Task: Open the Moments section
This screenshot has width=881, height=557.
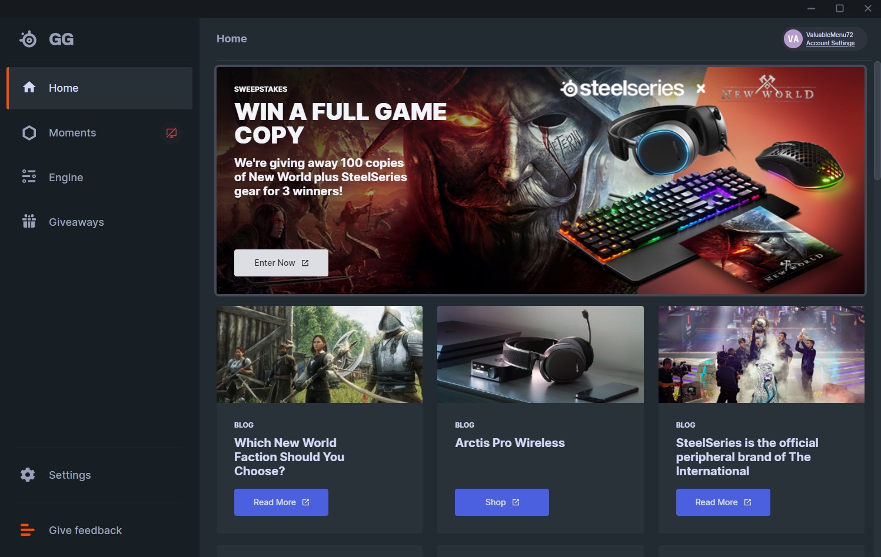Action: 99,133
